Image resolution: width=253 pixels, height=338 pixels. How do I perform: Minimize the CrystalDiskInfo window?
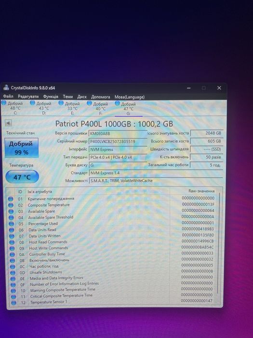pyautogui.click(x=189, y=88)
